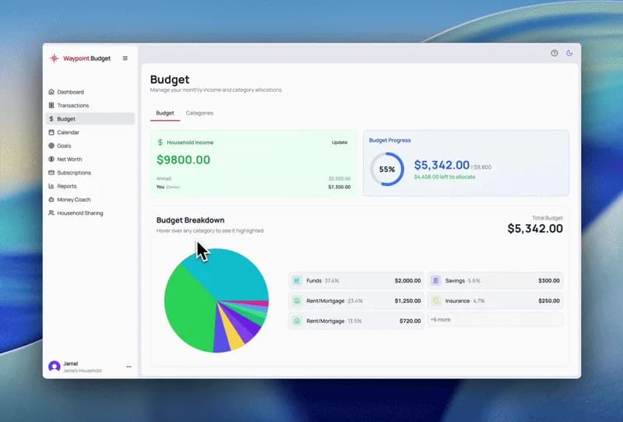Click the Budget Progress card title

390,140
